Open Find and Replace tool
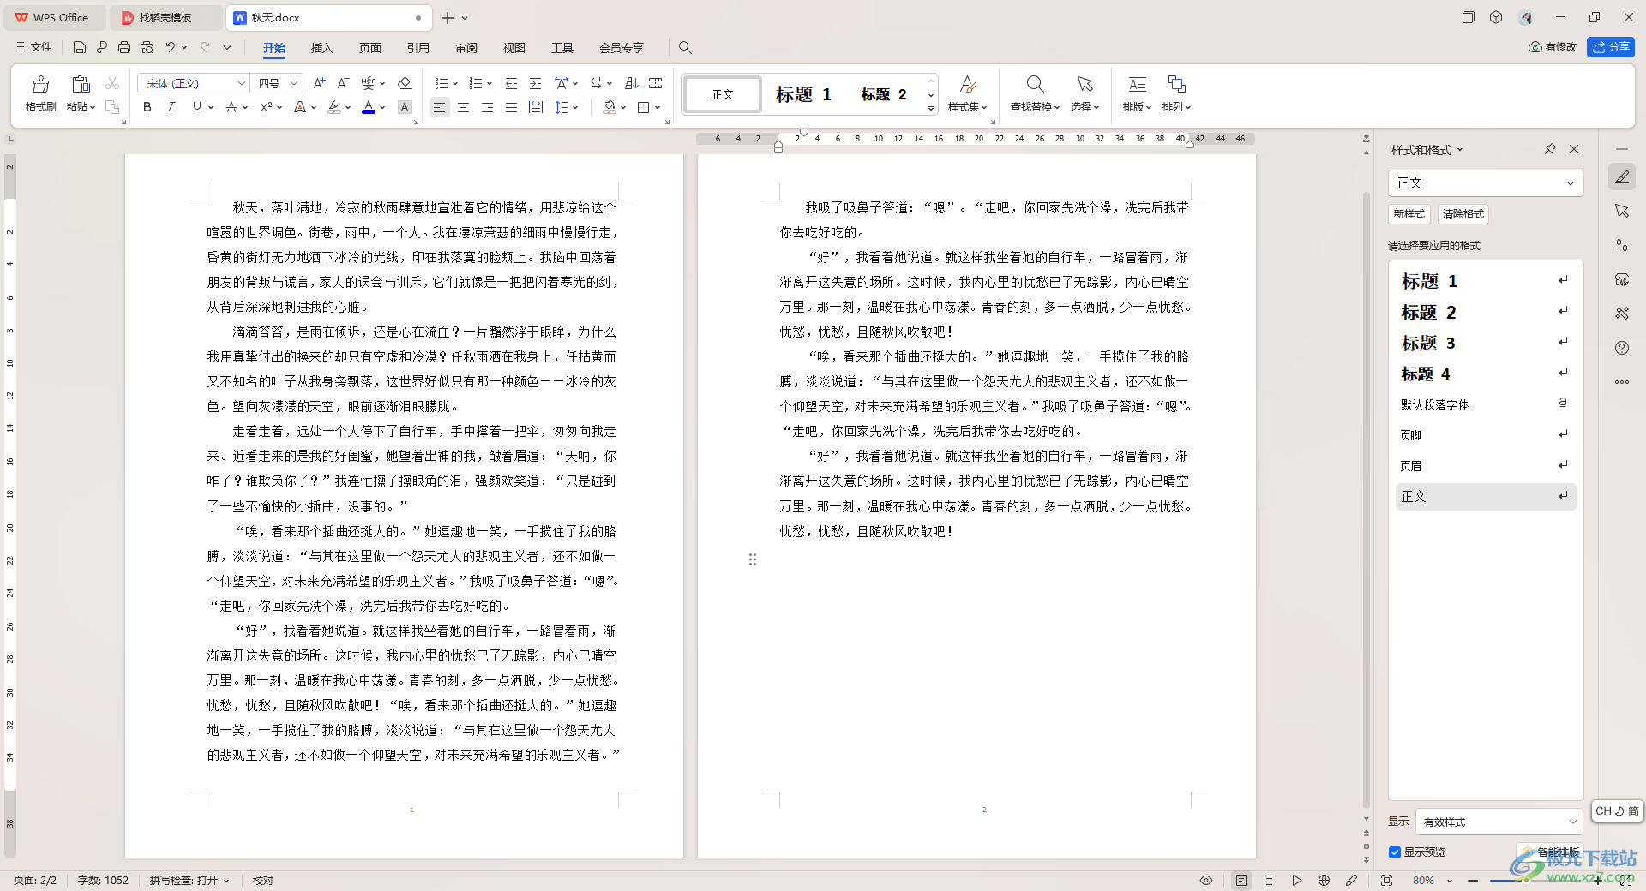 [x=1035, y=93]
